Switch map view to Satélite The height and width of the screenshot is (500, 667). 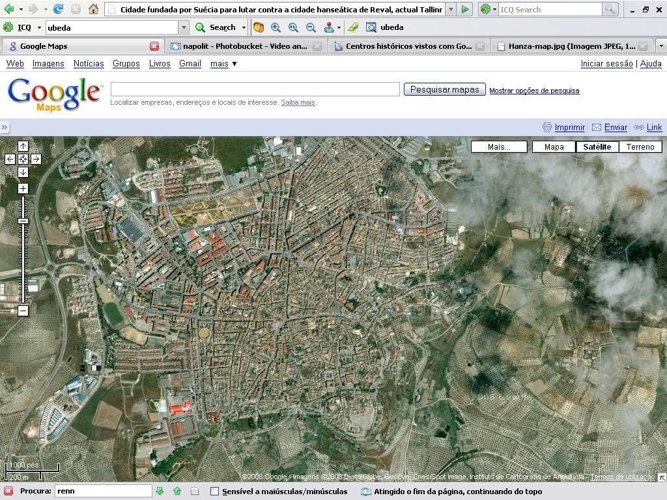pyautogui.click(x=597, y=147)
